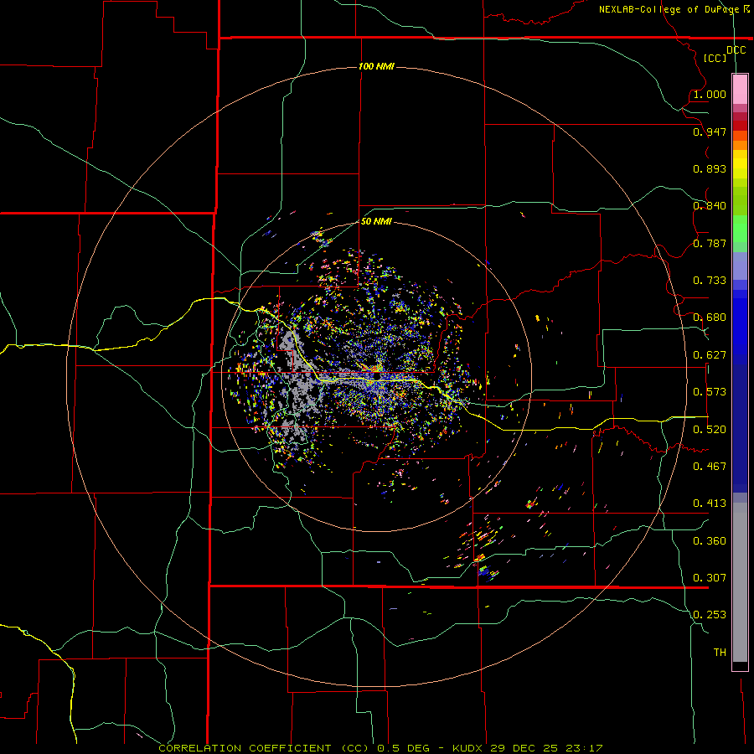Click the KUDX radar site at the rings' center

(376, 378)
